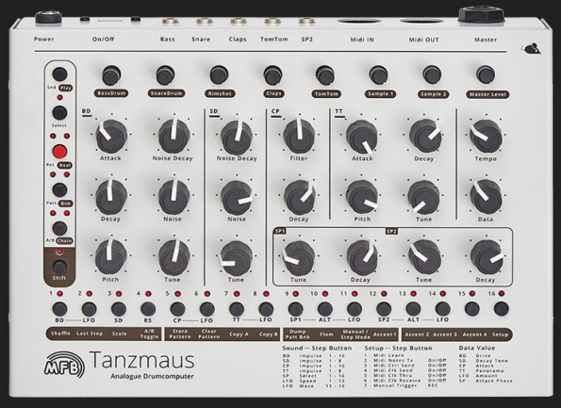Click the Data knob
This screenshot has height=408, width=561.
point(486,197)
